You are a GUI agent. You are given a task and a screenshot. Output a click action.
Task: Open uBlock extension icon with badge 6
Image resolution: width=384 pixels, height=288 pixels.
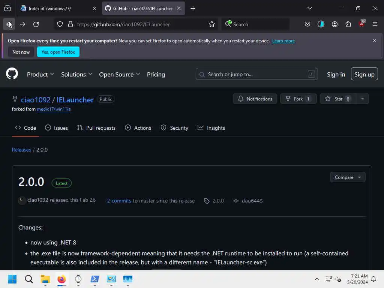362,24
